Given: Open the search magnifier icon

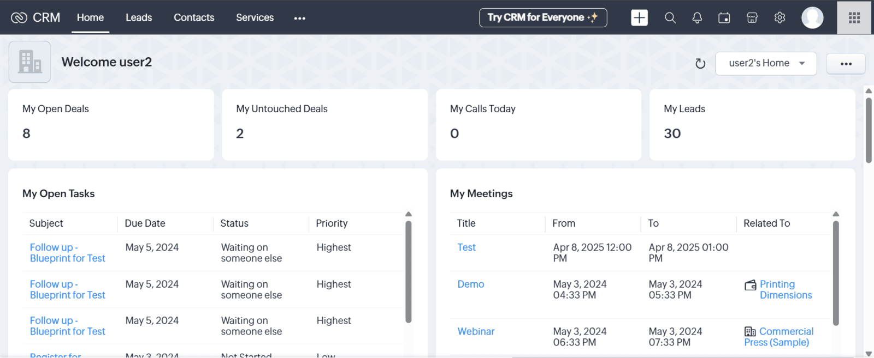Looking at the screenshot, I should 670,18.
